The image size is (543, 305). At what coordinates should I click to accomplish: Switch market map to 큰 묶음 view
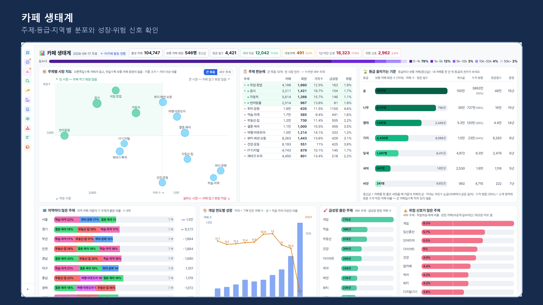coord(210,72)
